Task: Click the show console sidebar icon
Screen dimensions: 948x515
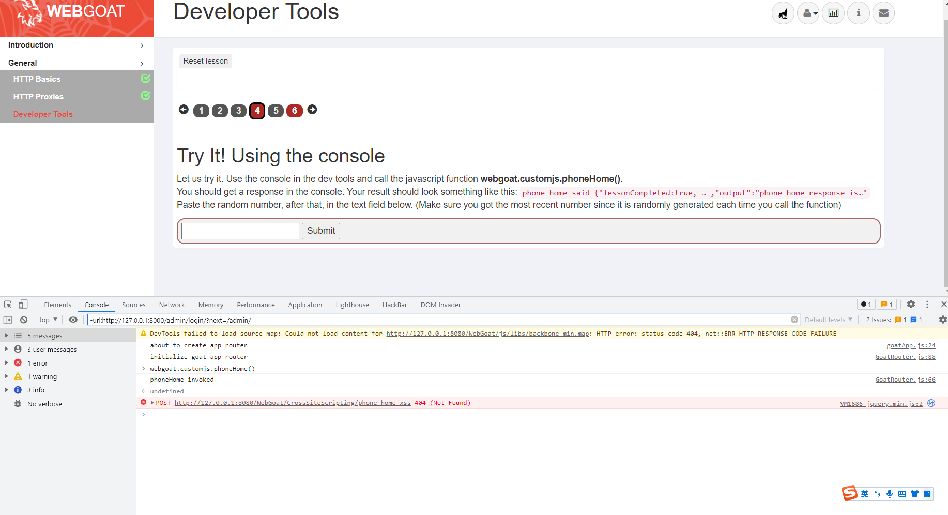Action: (x=8, y=320)
